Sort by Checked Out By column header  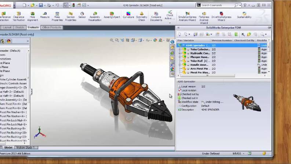point(244,40)
